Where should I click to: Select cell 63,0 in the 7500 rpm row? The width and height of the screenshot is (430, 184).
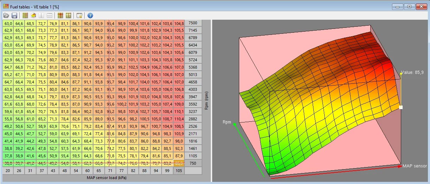coord(8,24)
